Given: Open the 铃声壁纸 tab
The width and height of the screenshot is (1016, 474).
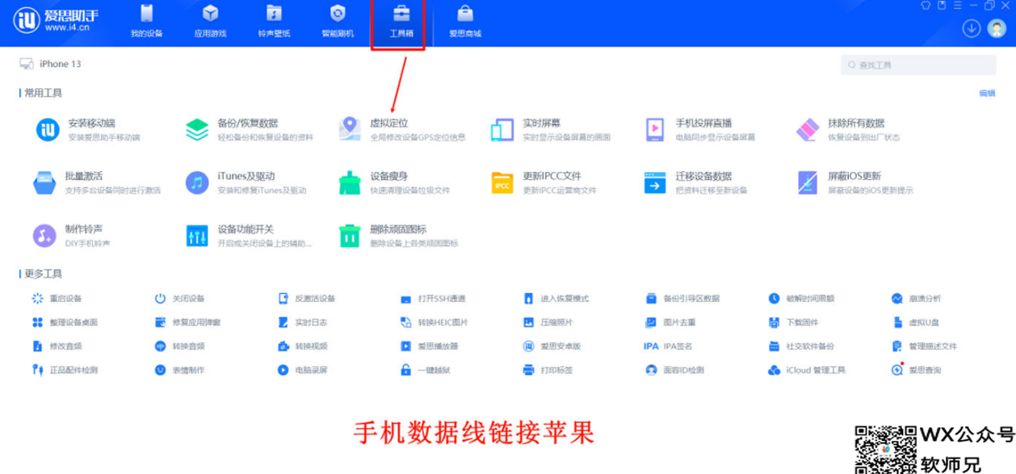Looking at the screenshot, I should point(274,22).
